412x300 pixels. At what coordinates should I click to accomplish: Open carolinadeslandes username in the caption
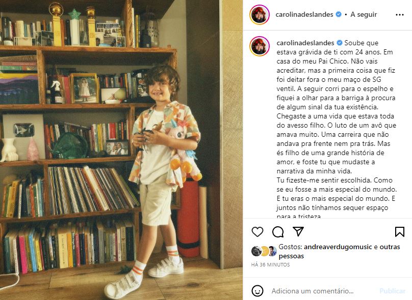pos(305,43)
